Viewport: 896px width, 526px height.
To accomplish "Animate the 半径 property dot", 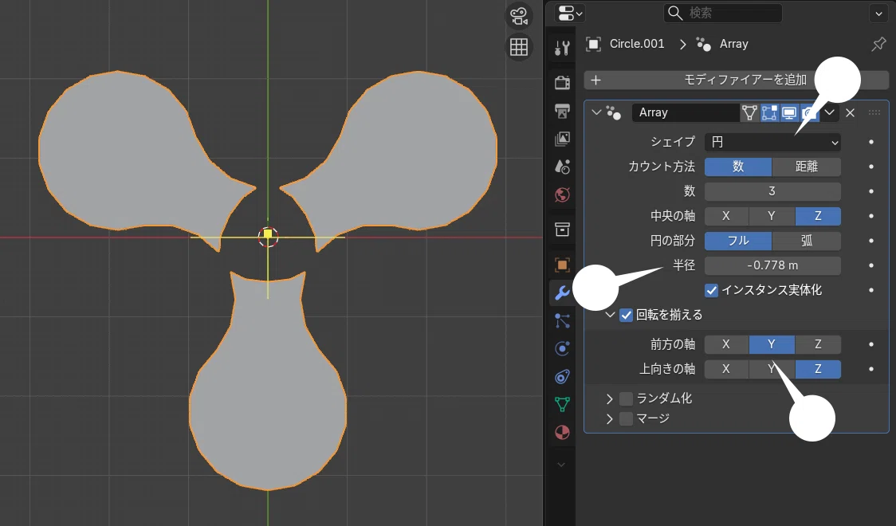I will coord(870,265).
